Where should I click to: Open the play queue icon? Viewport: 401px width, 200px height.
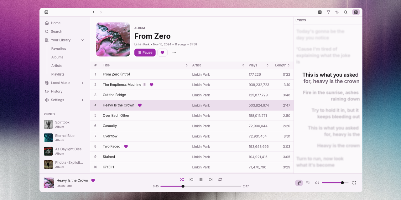pos(308,183)
